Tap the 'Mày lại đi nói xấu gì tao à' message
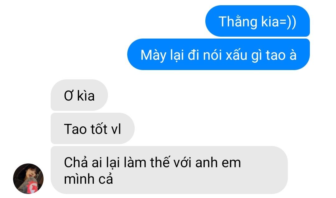The height and width of the screenshot is (198, 336). (219, 54)
